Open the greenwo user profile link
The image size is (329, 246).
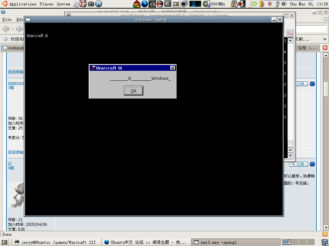click(x=16, y=83)
